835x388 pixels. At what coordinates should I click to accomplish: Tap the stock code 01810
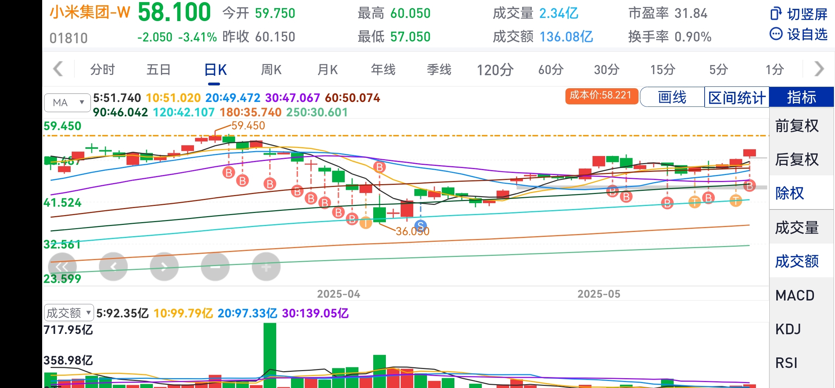[69, 38]
